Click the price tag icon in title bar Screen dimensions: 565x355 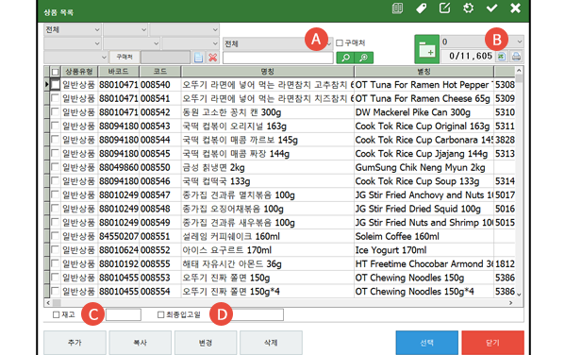coord(421,8)
